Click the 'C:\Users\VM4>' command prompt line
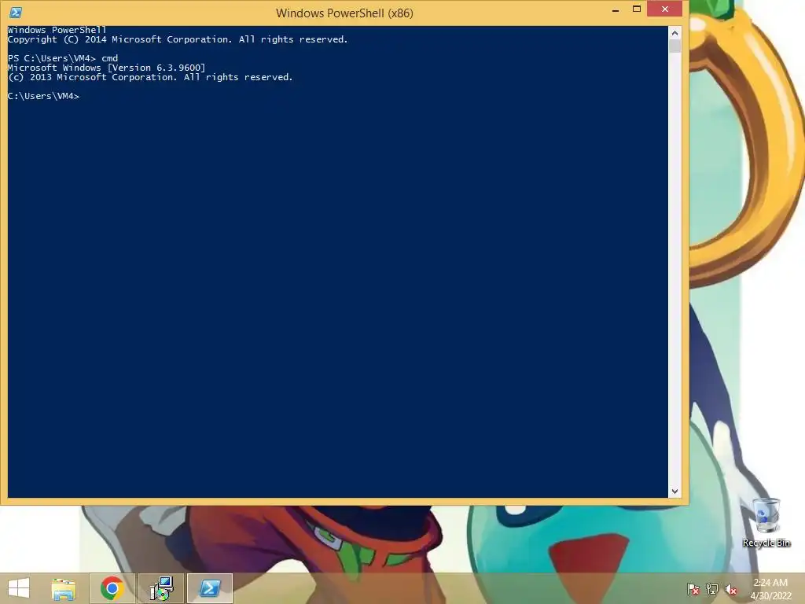Screen dimensions: 805x604 tap(44, 96)
